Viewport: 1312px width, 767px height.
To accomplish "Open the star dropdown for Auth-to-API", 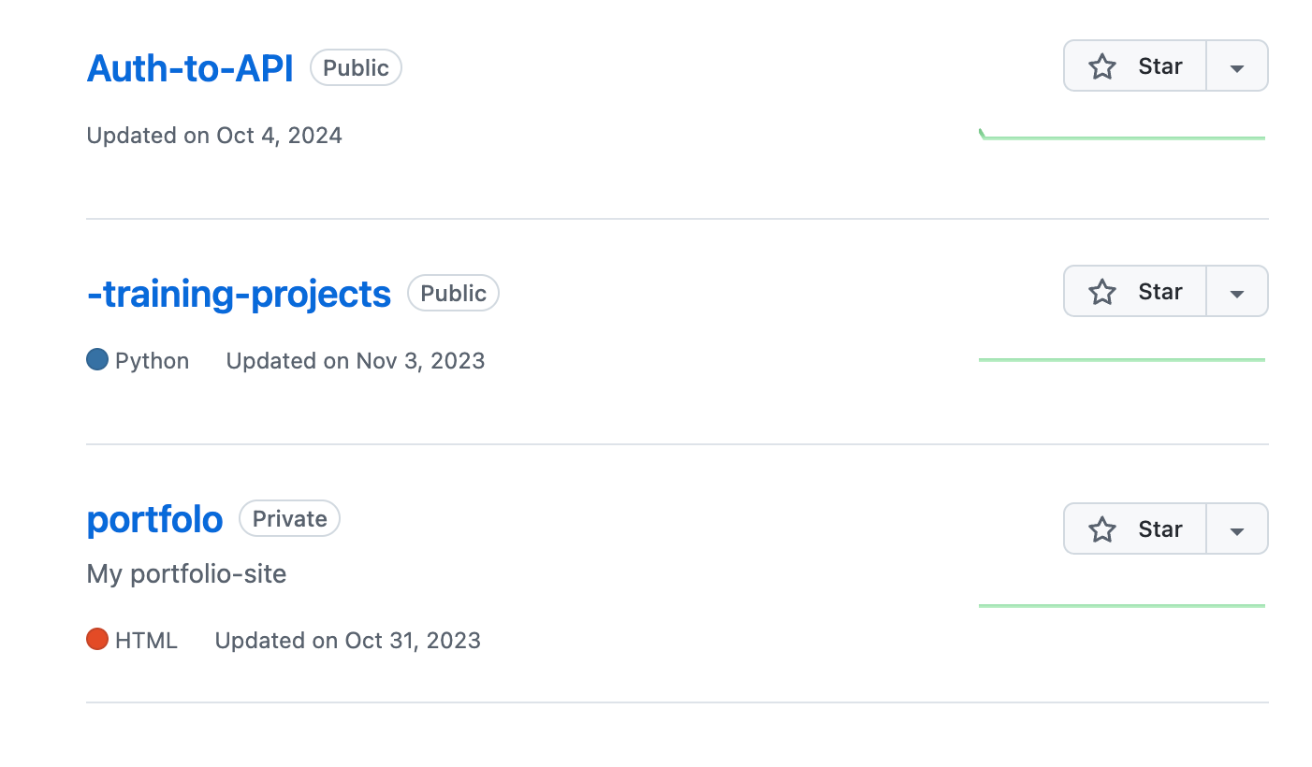I will (1236, 65).
